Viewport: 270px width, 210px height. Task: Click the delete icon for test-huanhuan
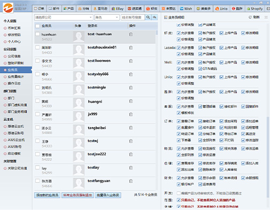click(x=131, y=34)
